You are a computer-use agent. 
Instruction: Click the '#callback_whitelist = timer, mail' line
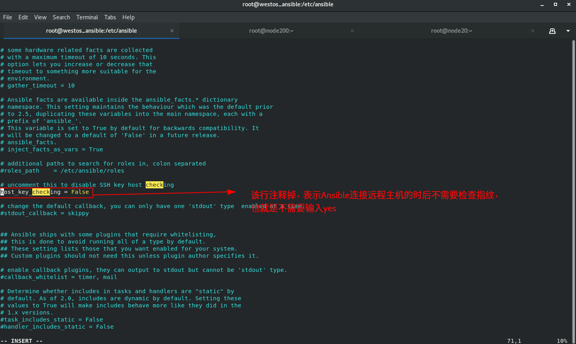[x=59, y=277]
